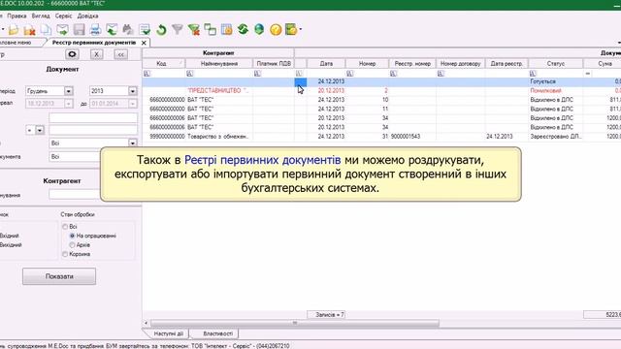Click the binoculars search icon
621x349 pixels.
128,30
